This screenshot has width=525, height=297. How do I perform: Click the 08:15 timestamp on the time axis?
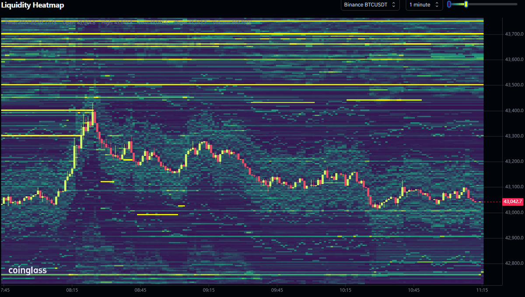[x=71, y=290]
